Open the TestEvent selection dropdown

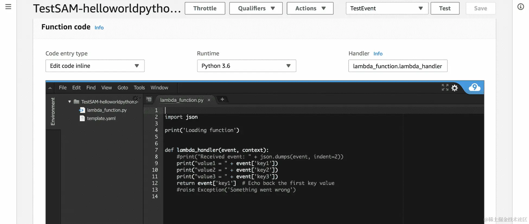pos(387,8)
